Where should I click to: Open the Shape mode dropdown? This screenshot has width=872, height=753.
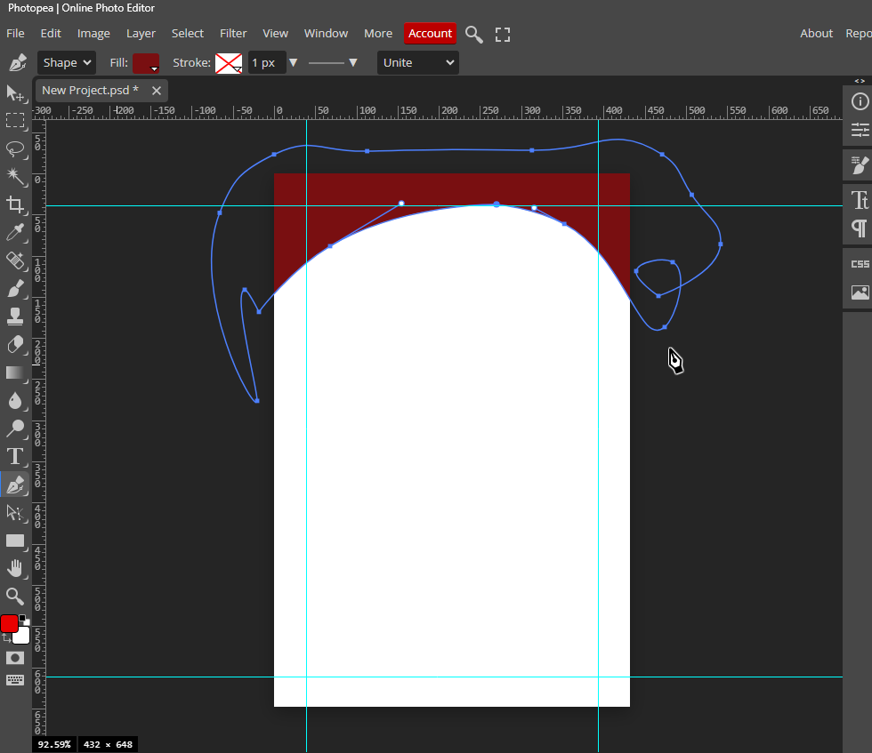tap(67, 62)
